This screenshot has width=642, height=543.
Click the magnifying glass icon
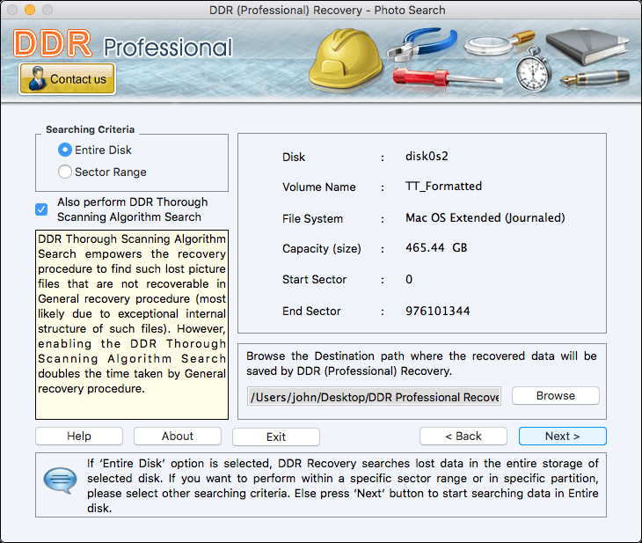tap(499, 43)
